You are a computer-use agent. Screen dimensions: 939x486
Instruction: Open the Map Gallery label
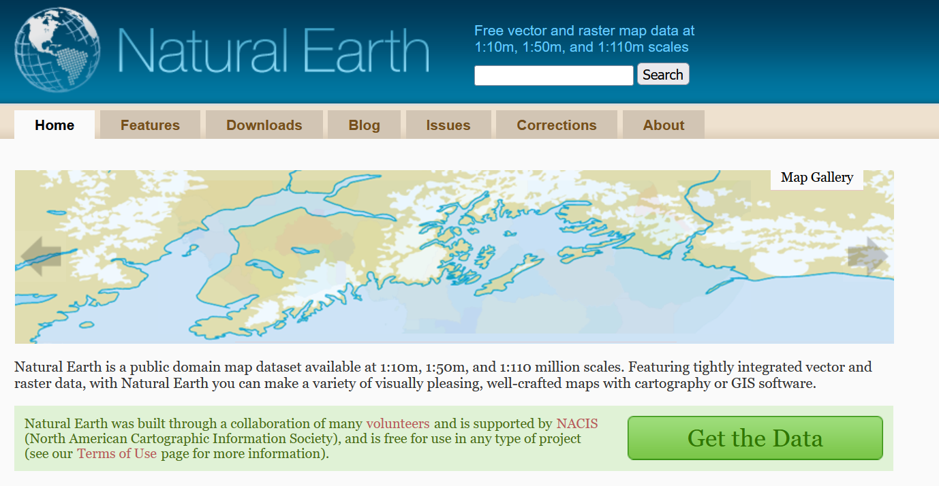click(x=816, y=178)
